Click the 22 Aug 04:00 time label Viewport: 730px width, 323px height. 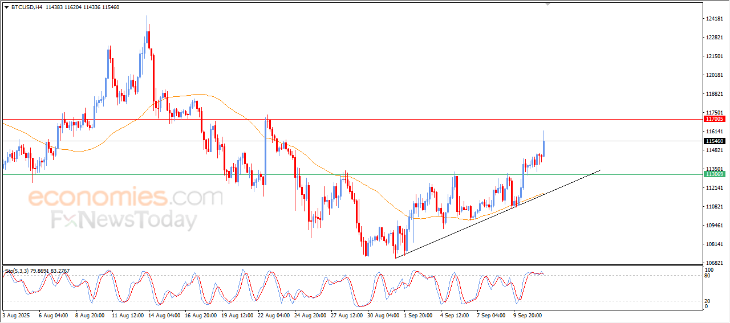[x=273, y=315]
